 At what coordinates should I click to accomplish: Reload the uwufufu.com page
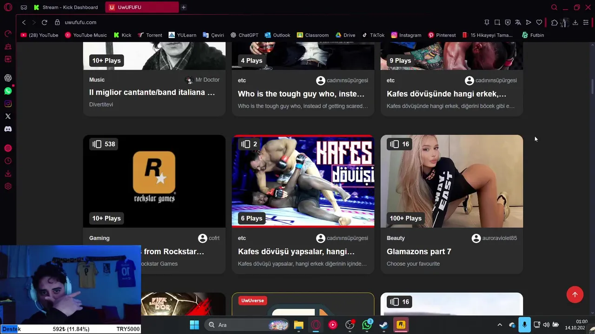click(x=44, y=22)
